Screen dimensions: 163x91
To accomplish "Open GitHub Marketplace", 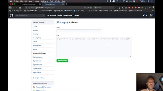I will coord(68,15).
